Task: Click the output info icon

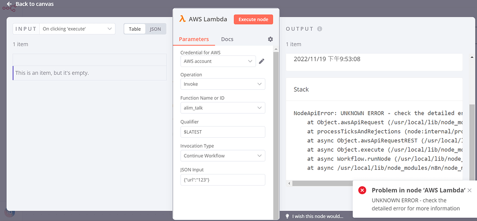Action: (x=320, y=29)
